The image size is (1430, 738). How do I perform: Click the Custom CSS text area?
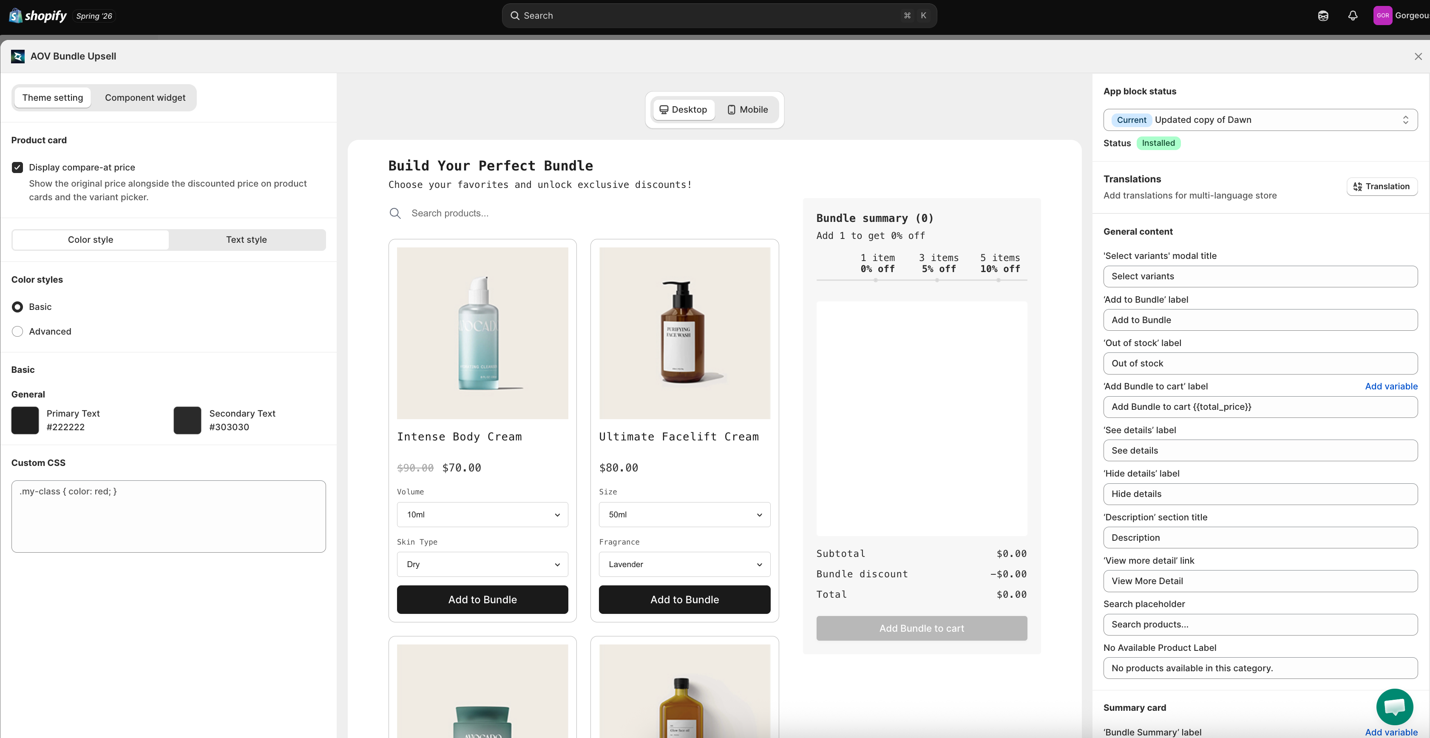[x=168, y=517]
